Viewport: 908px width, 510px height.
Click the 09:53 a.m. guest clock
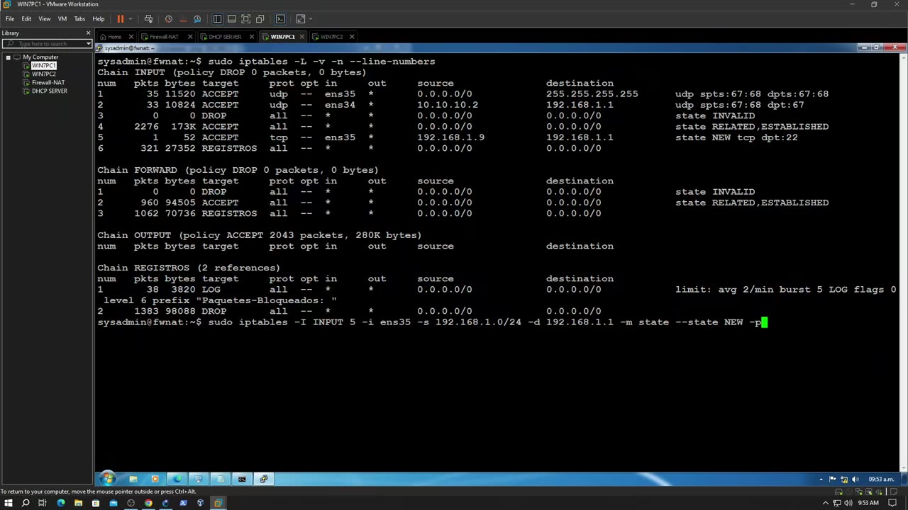[x=881, y=480]
